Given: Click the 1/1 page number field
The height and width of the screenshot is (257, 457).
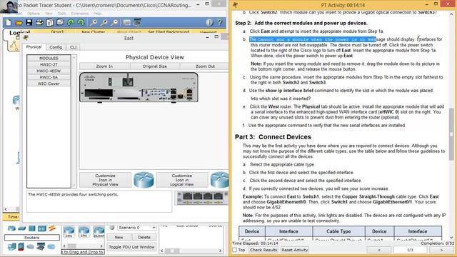Looking at the screenshot, I should [x=410, y=250].
